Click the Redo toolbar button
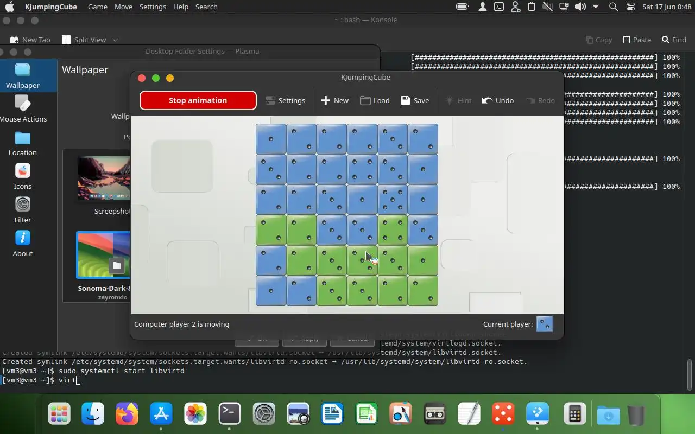Screen dimensions: 695x434 (x=539, y=100)
